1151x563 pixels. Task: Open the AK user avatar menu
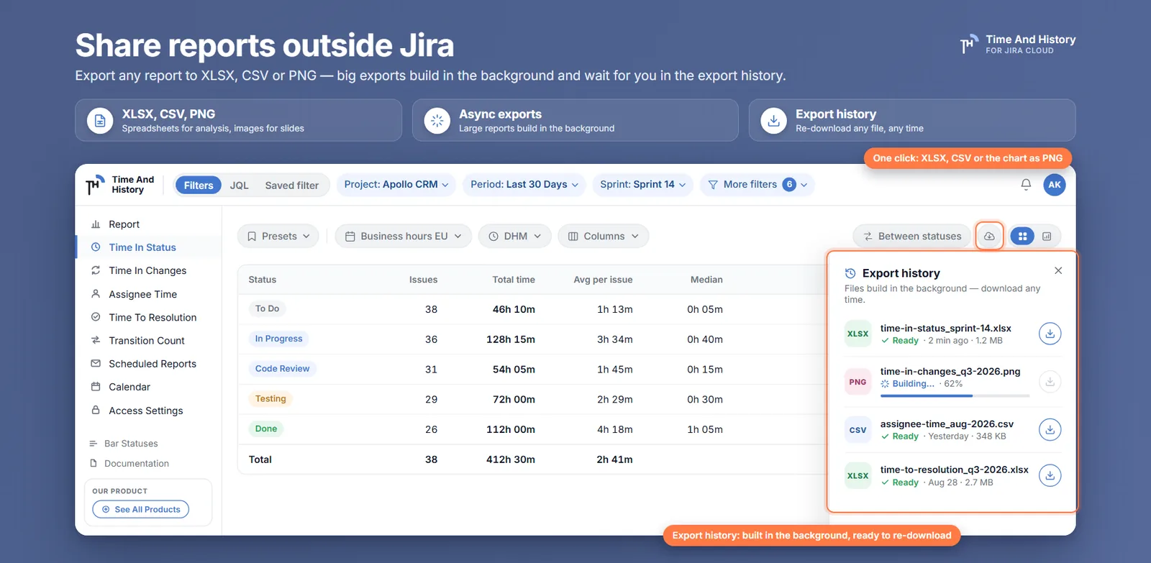(x=1055, y=185)
